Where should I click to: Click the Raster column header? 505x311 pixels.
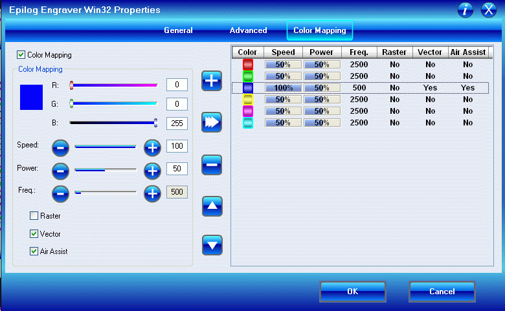(394, 52)
